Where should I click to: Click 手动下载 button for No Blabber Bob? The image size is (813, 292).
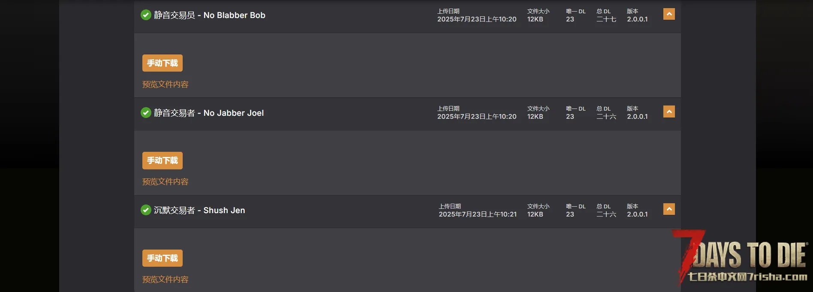click(x=163, y=63)
